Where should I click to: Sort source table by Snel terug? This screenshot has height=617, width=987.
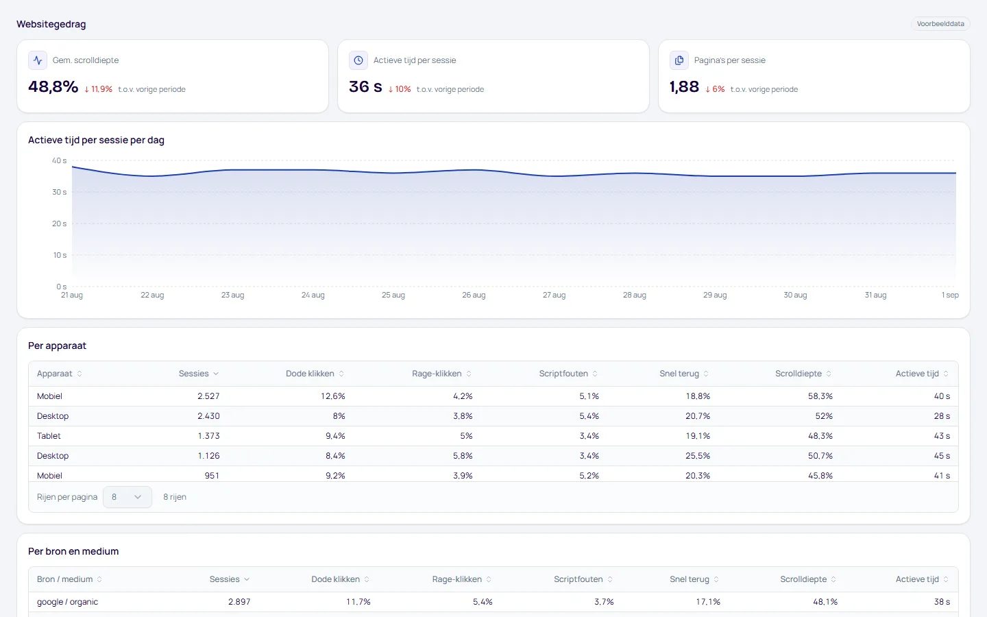695,579
